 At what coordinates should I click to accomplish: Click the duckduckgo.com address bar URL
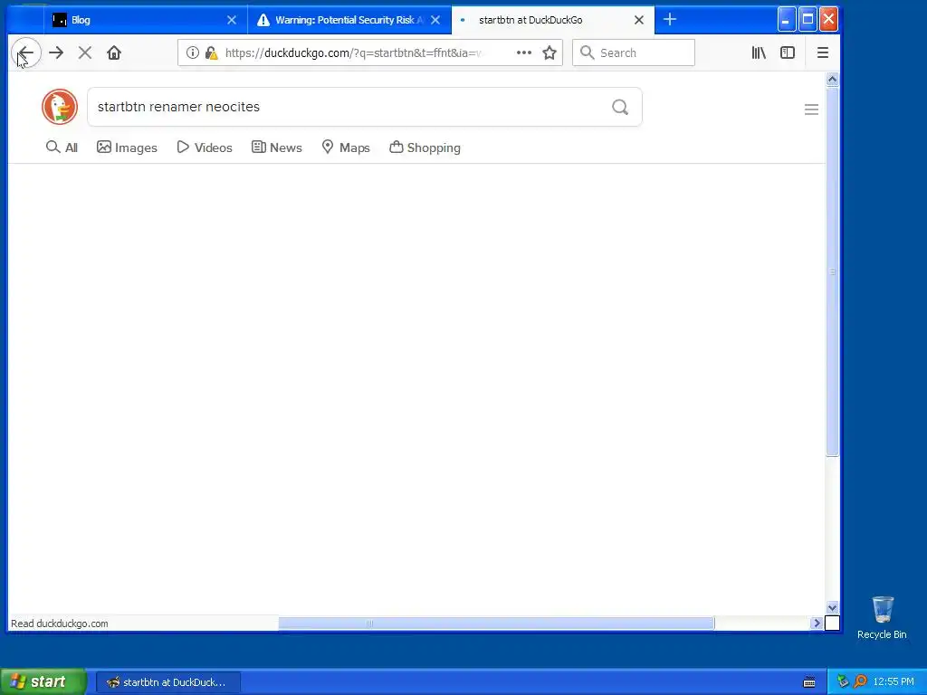point(354,52)
